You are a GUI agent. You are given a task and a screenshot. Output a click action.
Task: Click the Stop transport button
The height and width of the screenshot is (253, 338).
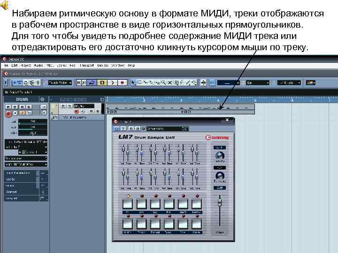102,82
